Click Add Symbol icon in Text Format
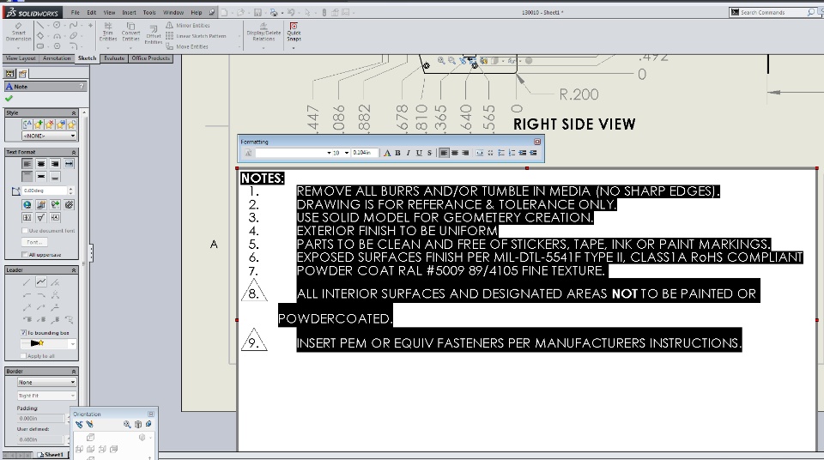The height and width of the screenshot is (460, 824). pos(55,204)
